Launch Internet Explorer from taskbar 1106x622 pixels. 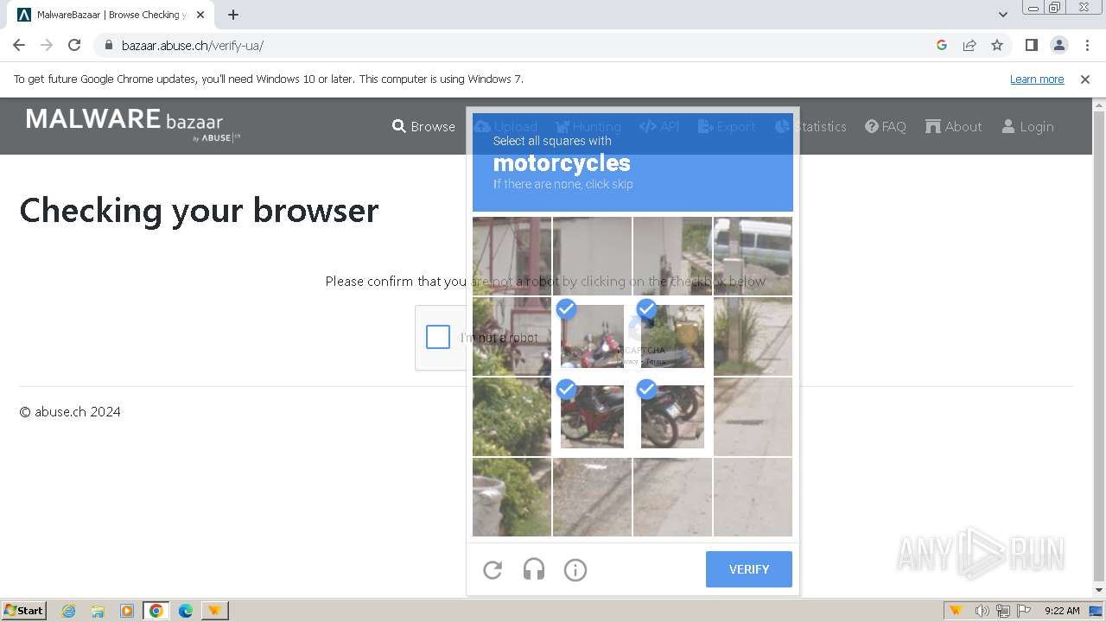[68, 610]
